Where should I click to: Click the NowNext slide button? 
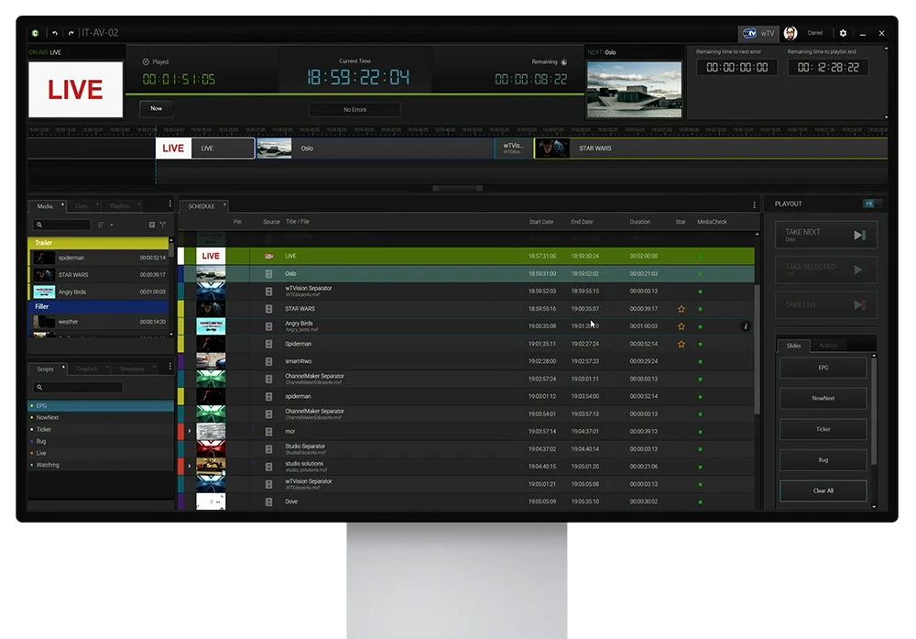pyautogui.click(x=823, y=398)
